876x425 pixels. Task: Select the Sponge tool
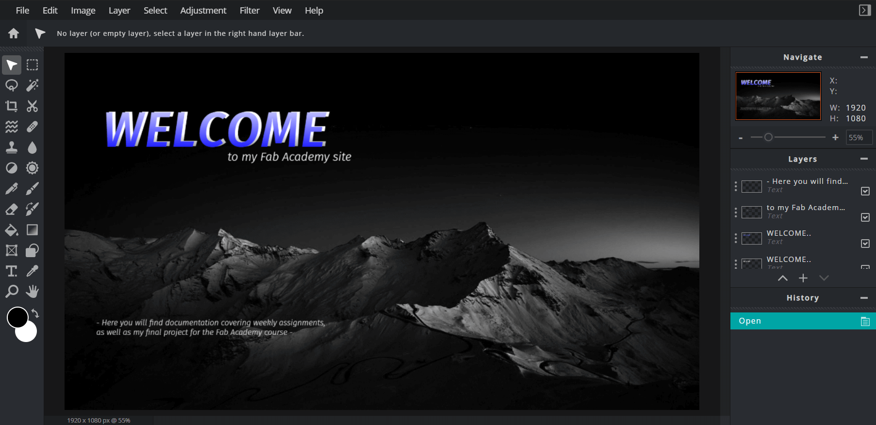(x=33, y=168)
